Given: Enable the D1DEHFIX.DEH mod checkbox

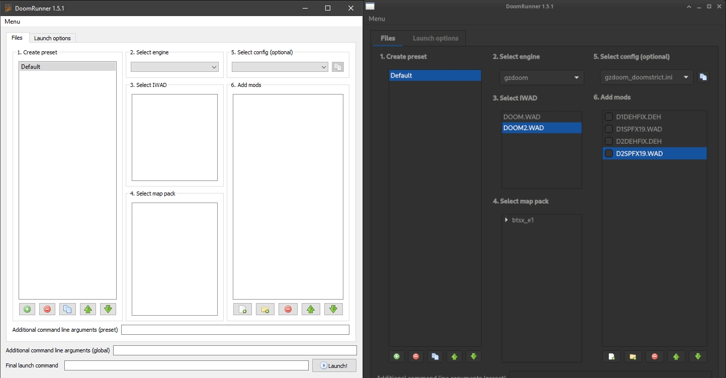Looking at the screenshot, I should (x=608, y=117).
